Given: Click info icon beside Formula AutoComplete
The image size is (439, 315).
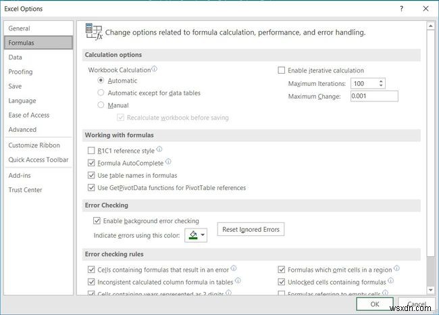Looking at the screenshot, I should (168, 162).
